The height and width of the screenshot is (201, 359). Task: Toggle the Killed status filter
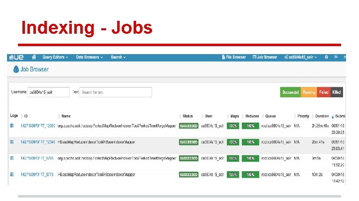337,92
